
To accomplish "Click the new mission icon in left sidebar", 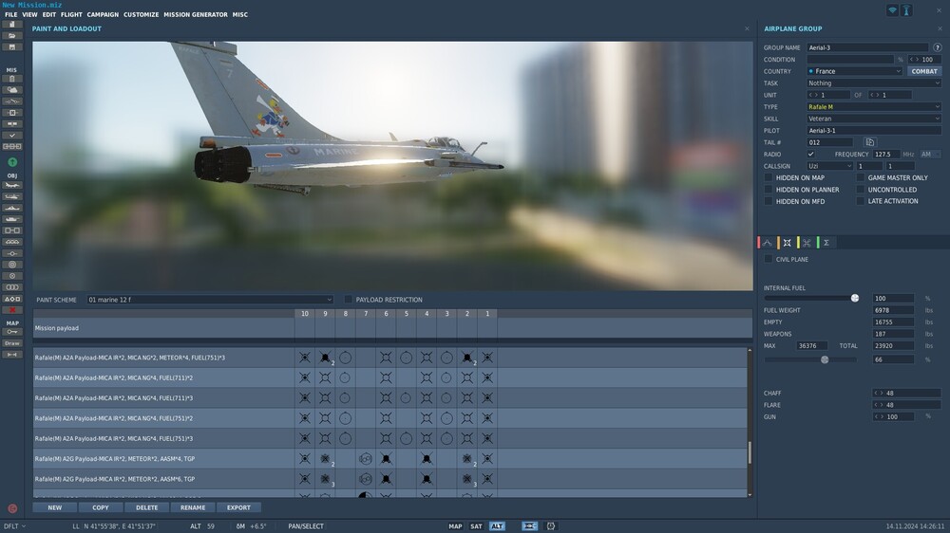I will [x=12, y=25].
